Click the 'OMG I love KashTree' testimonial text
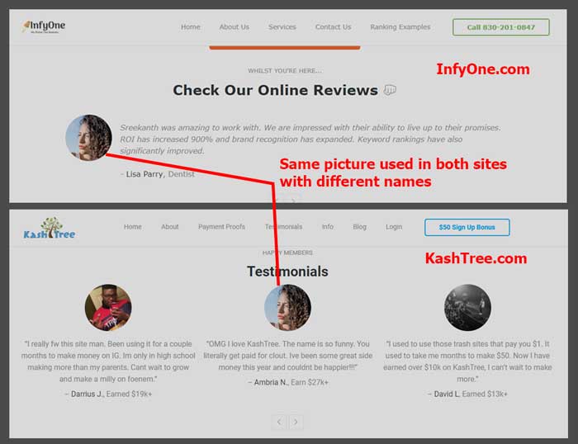This screenshot has width=578, height=444. coord(287,356)
